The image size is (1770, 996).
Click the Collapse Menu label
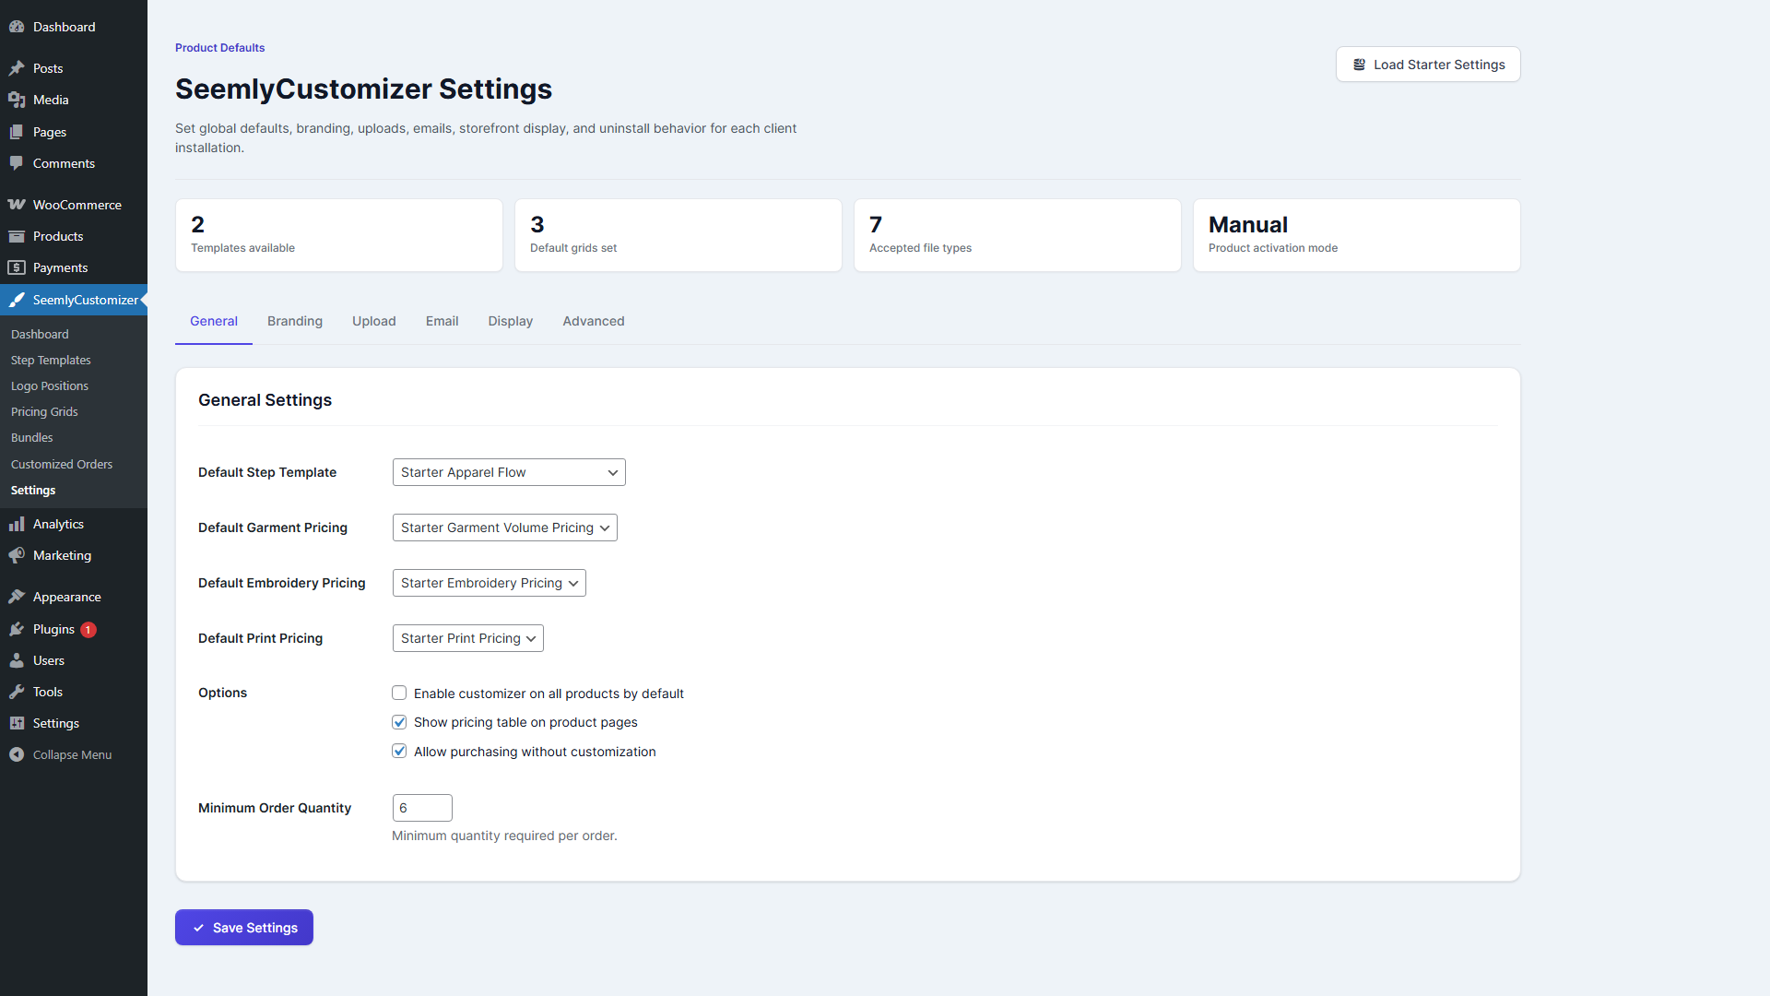72,754
